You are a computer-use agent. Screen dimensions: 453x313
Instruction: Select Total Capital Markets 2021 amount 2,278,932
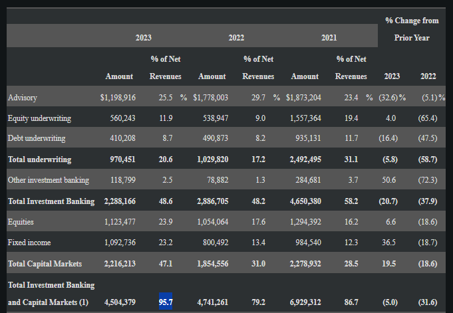(305, 264)
